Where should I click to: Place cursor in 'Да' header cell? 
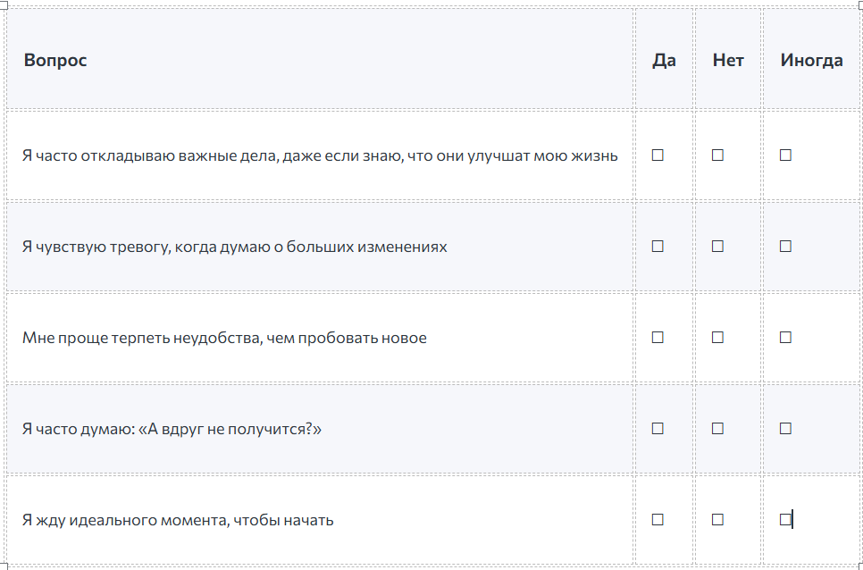click(x=664, y=61)
